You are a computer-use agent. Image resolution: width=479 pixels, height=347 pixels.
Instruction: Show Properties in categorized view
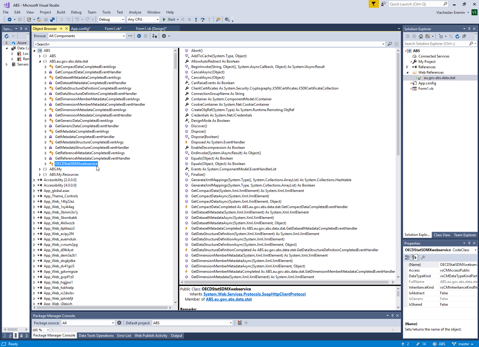tap(407, 257)
